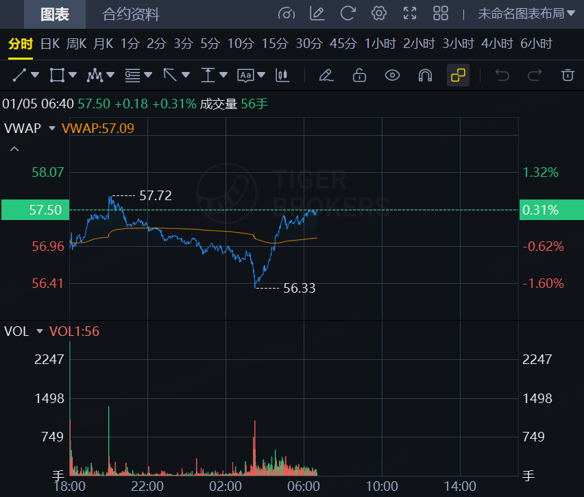Open chart settings gear
Screen dimensions: 584x497
tap(378, 13)
